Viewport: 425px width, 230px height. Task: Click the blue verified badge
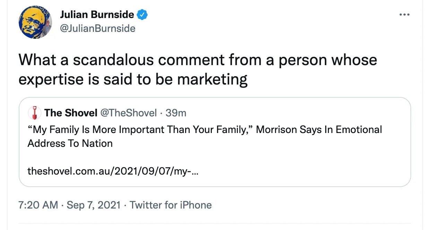(142, 15)
